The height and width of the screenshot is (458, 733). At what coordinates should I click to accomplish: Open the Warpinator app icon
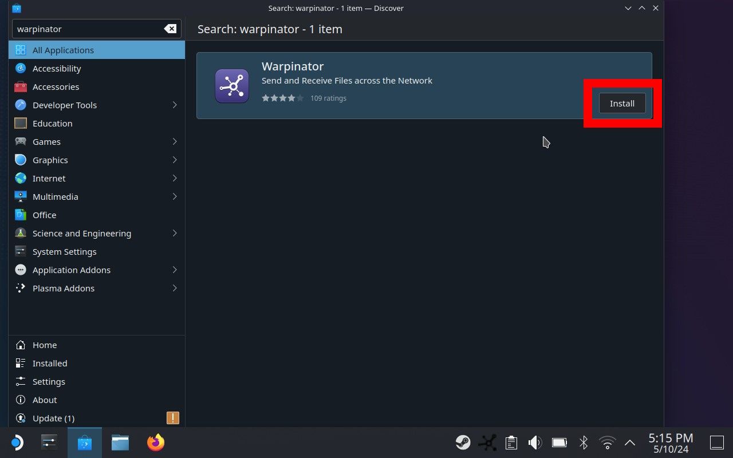232,86
